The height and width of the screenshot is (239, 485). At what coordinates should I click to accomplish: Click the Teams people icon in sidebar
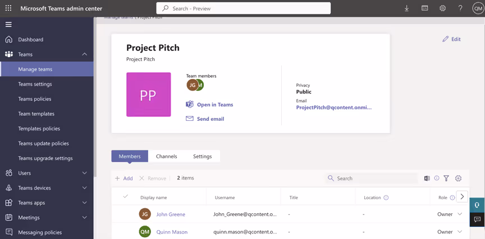tap(9, 54)
